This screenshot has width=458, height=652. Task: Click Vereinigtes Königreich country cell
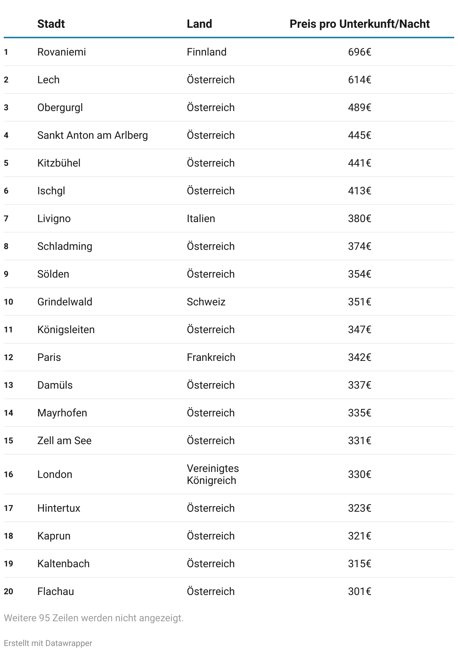pos(212,474)
